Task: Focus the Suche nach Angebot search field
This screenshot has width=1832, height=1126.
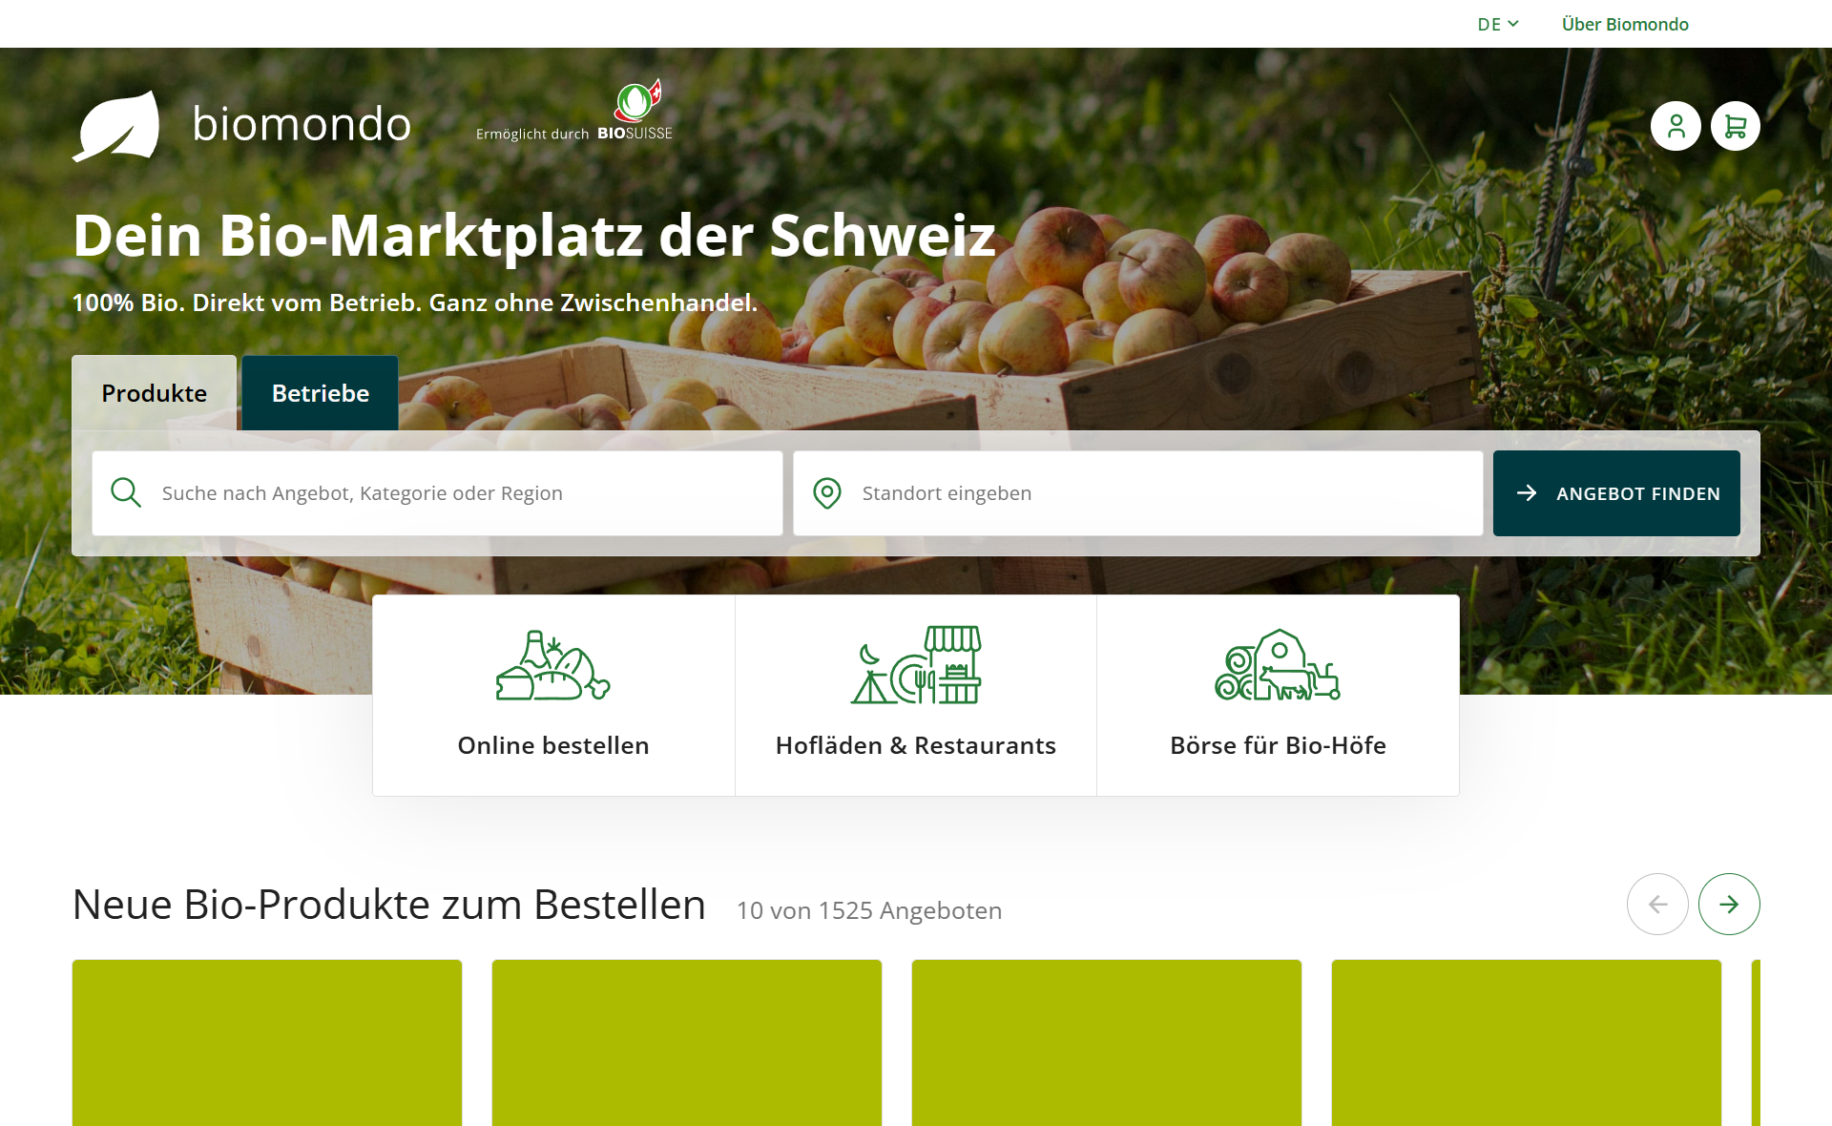Action: pos(437,493)
